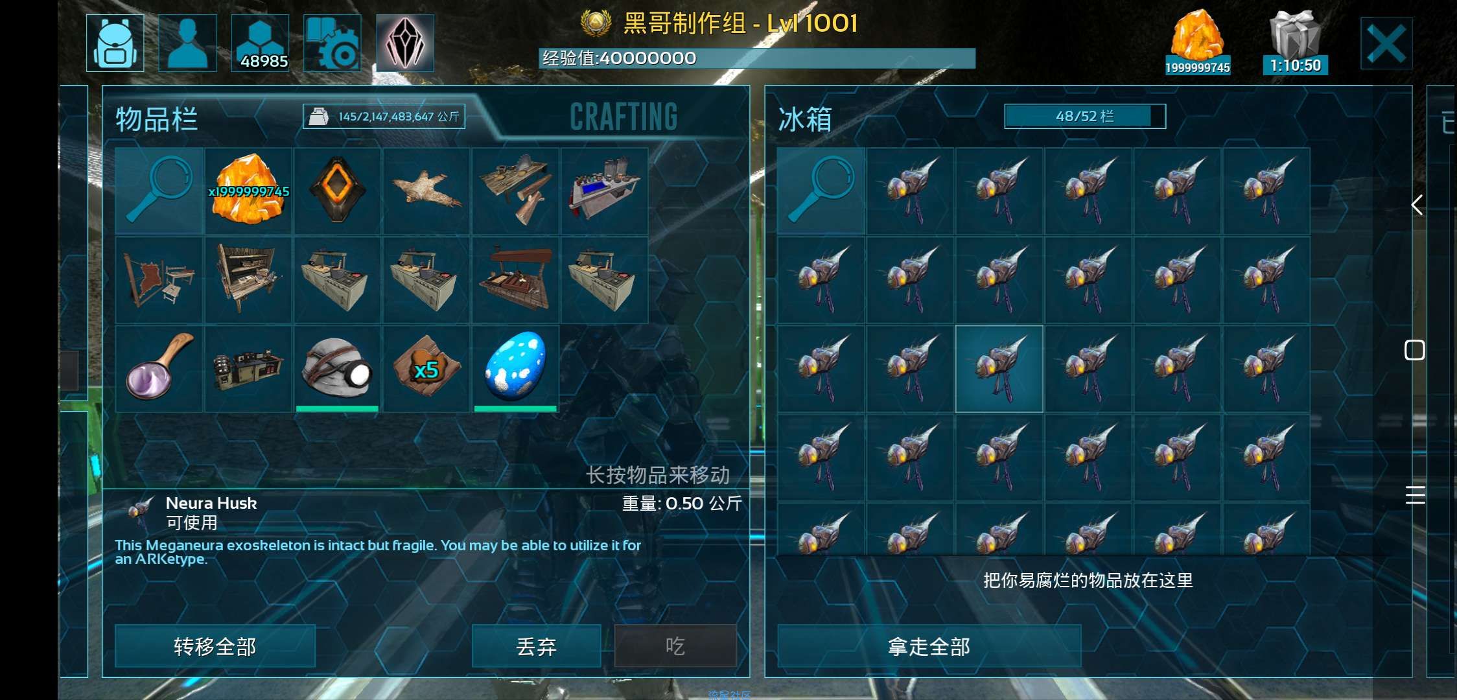
Task: Click the inventory search magnifier icon
Action: [159, 191]
